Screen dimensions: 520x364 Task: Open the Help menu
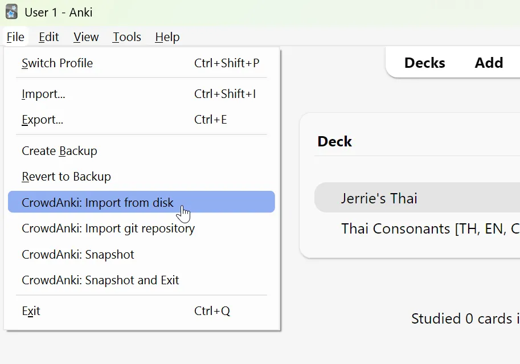[x=167, y=36]
